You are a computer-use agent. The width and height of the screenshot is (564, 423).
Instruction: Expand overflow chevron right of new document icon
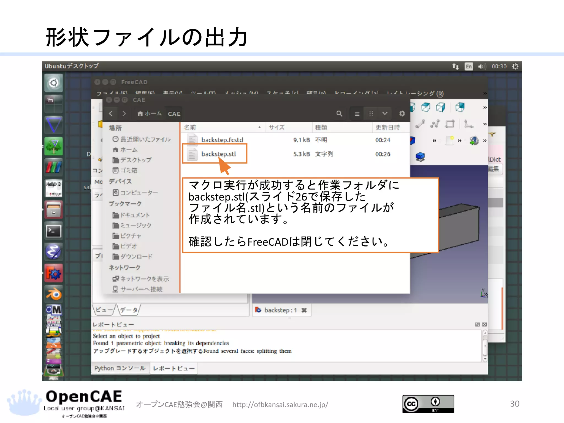[x=459, y=141]
